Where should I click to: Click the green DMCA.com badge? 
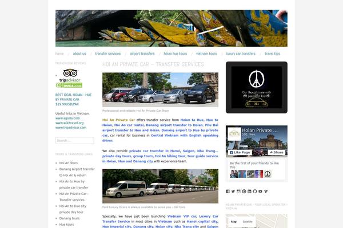click(x=69, y=85)
